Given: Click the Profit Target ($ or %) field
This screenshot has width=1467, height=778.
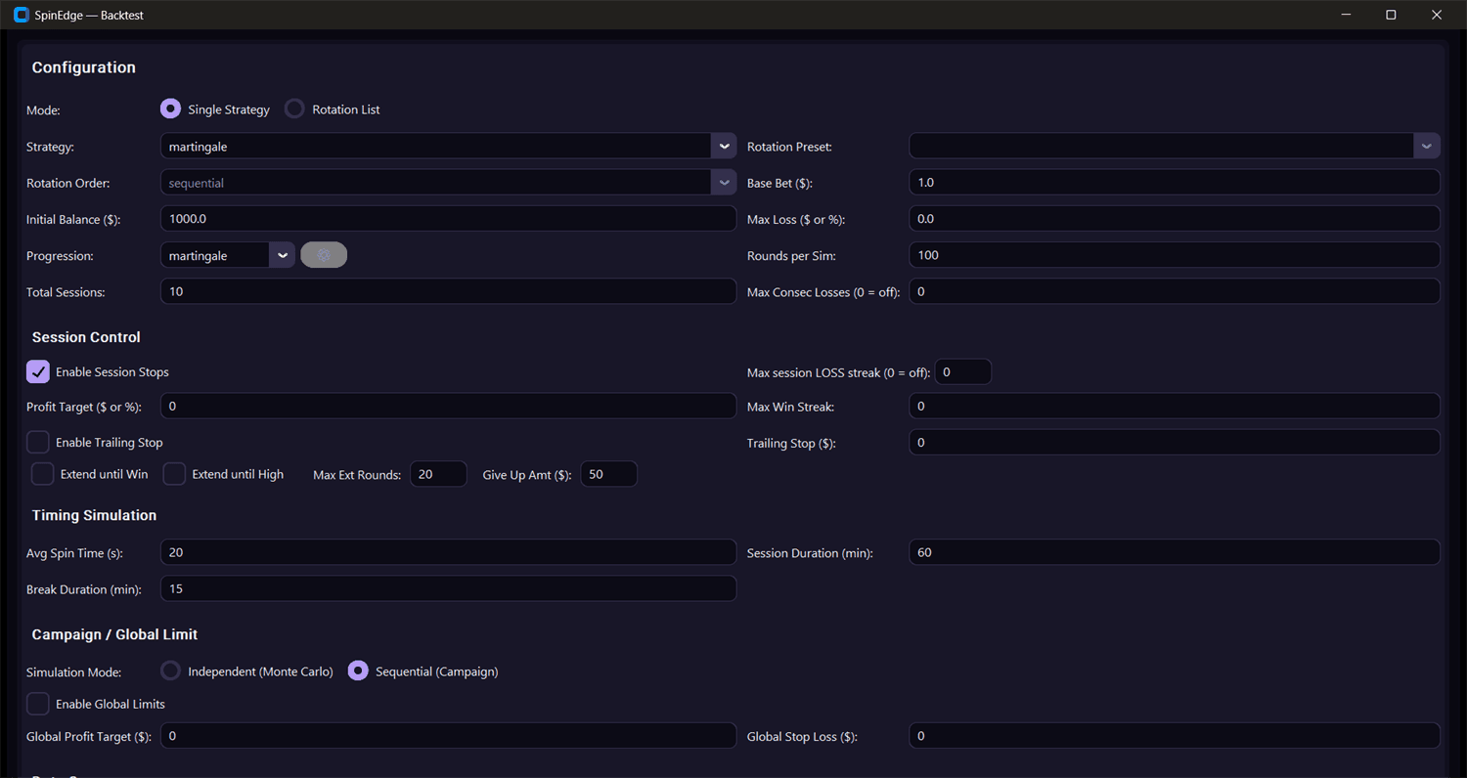Looking at the screenshot, I should pos(448,406).
